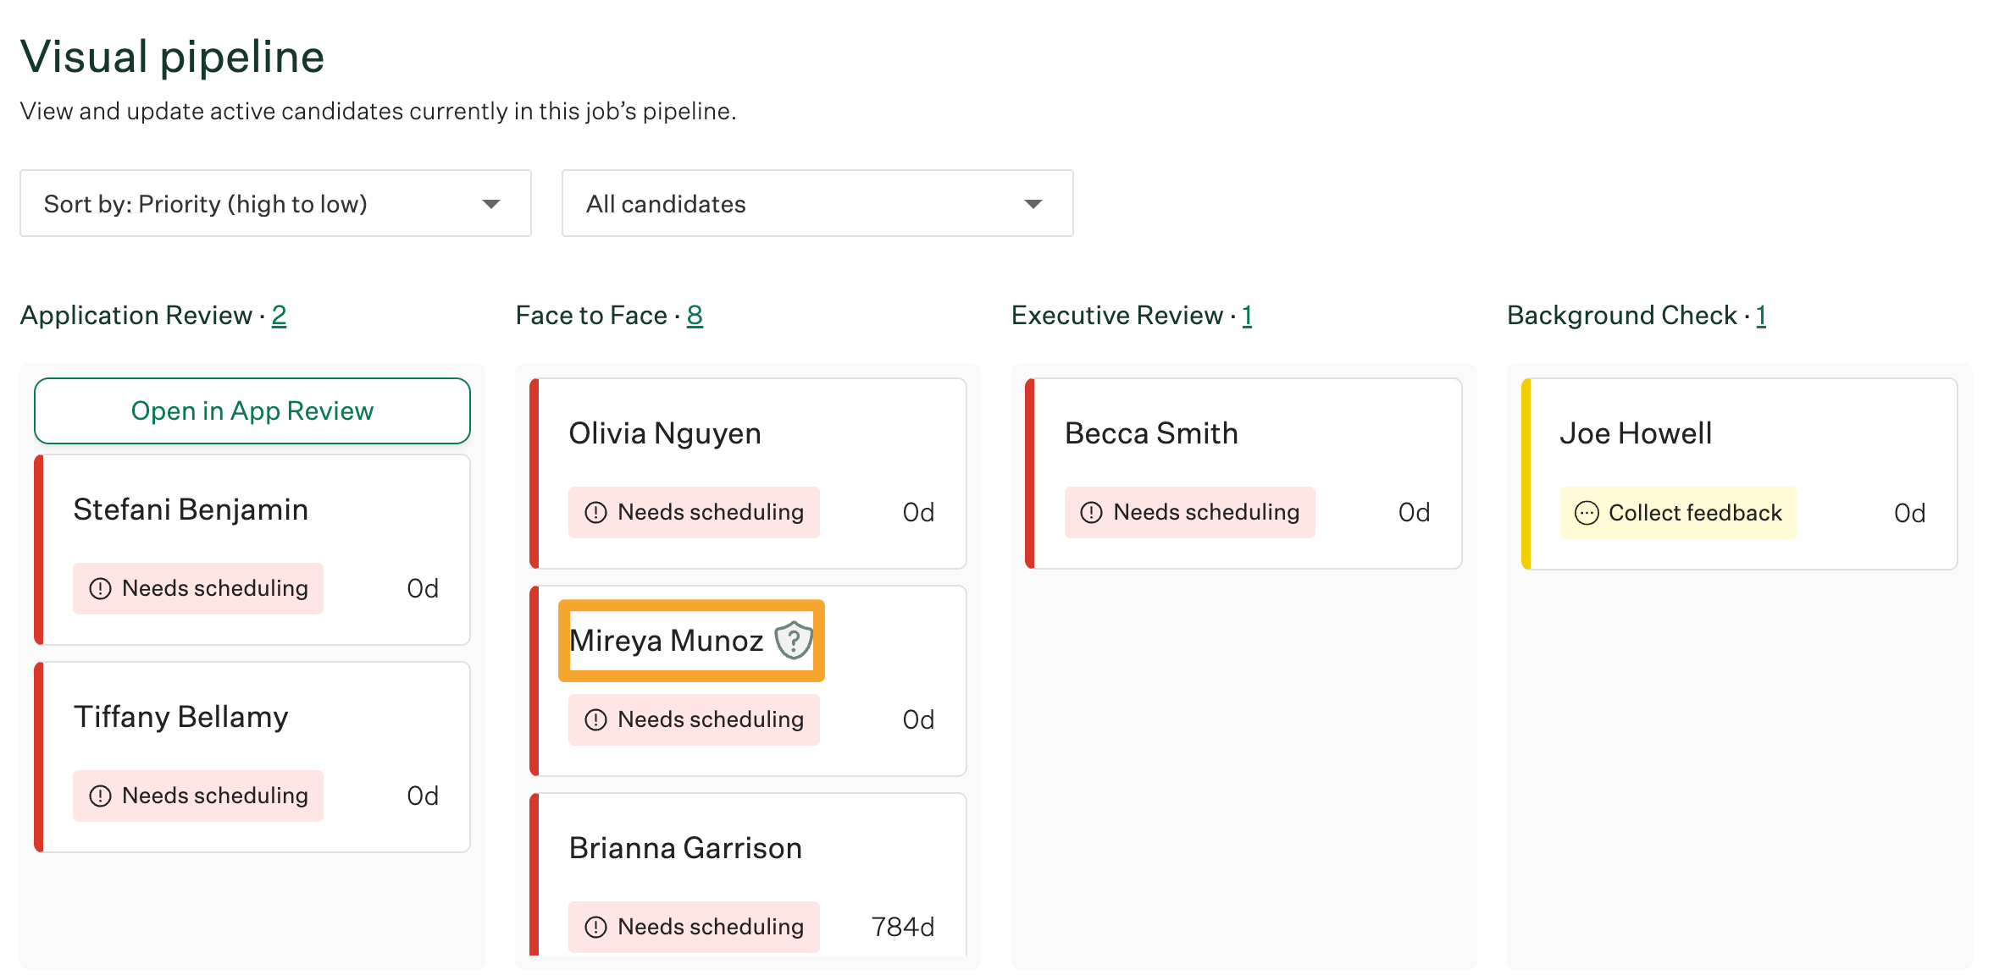2016x975 pixels.
Task: Click alert icon in Mireya Munoz's status badge
Action: click(x=596, y=720)
